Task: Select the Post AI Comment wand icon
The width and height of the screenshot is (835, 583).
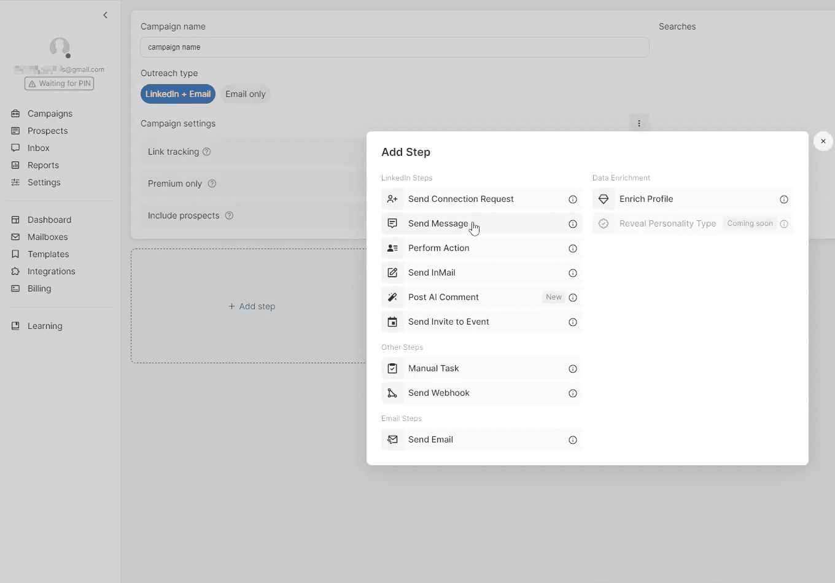Action: coord(392,297)
